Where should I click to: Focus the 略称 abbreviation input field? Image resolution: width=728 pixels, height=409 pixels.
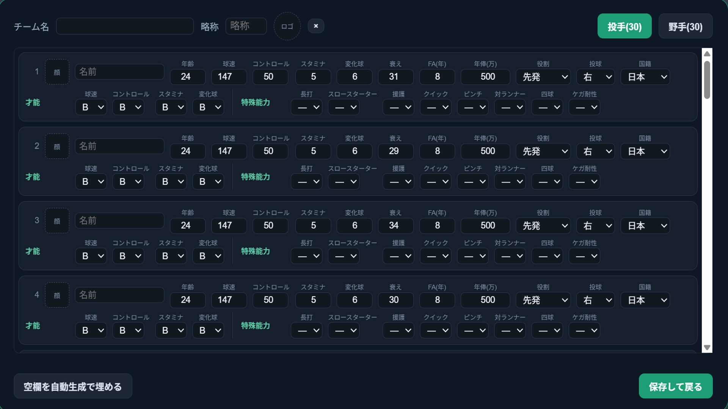pos(246,26)
